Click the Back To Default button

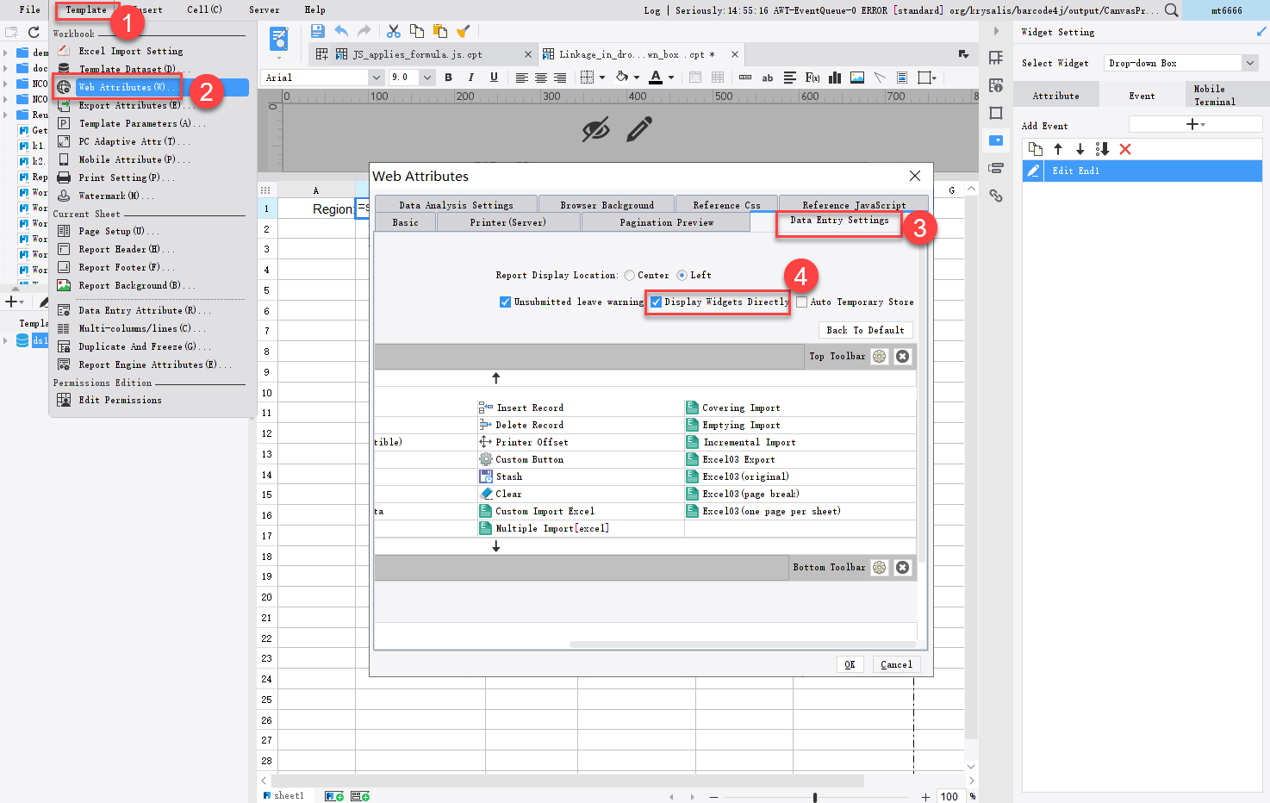pos(865,330)
